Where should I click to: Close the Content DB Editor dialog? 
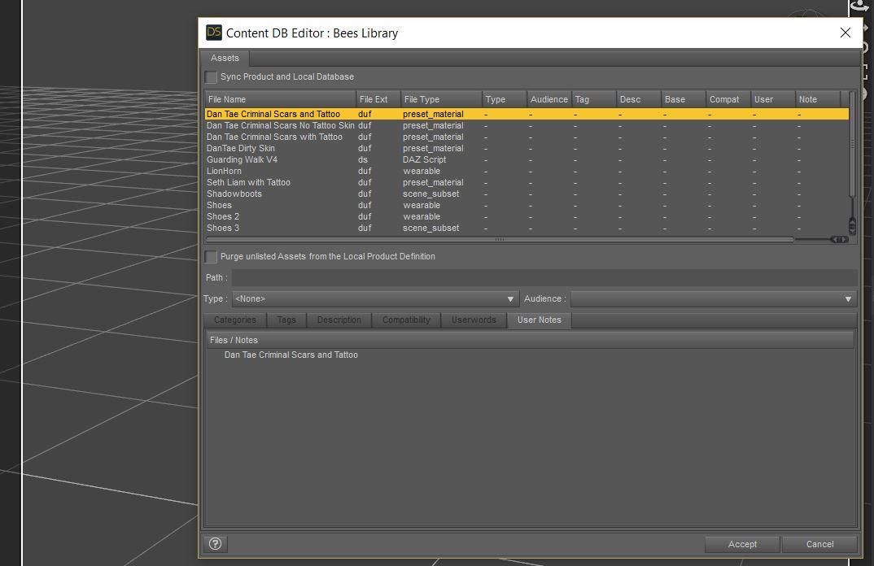pyautogui.click(x=845, y=33)
